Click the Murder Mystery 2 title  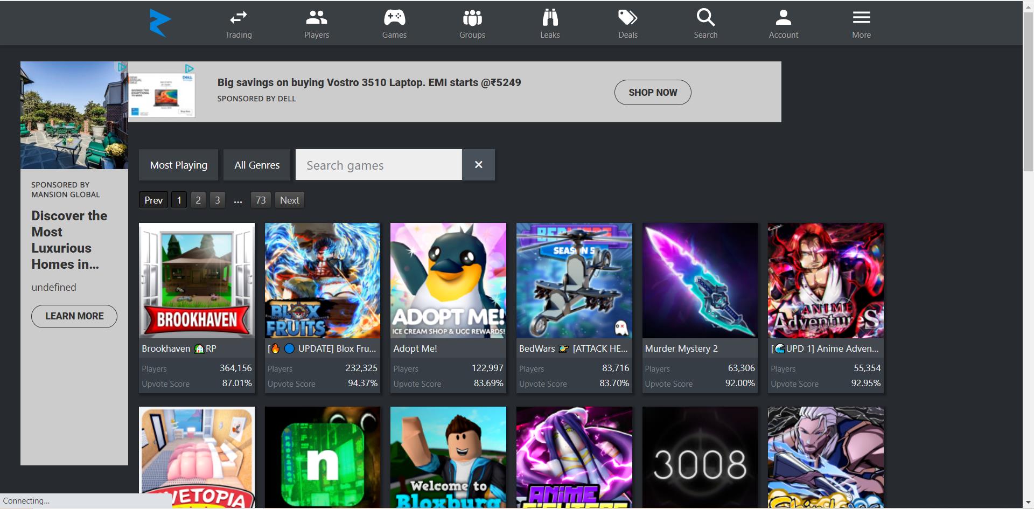click(681, 348)
